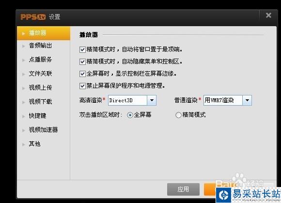Click the Direct3D combo box field
The height and width of the screenshot is (203, 281).
point(132,100)
